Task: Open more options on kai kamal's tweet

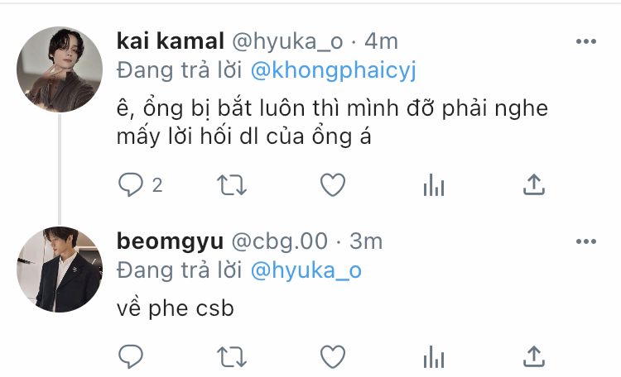Action: (586, 41)
